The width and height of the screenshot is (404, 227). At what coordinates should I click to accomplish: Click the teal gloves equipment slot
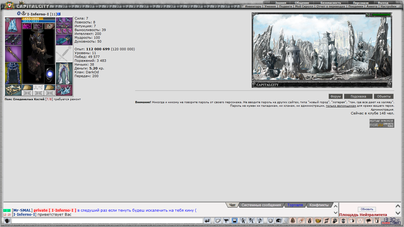64,40
